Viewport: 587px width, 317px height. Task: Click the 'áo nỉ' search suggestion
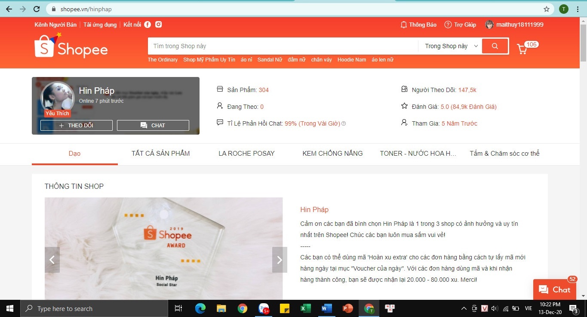point(246,60)
